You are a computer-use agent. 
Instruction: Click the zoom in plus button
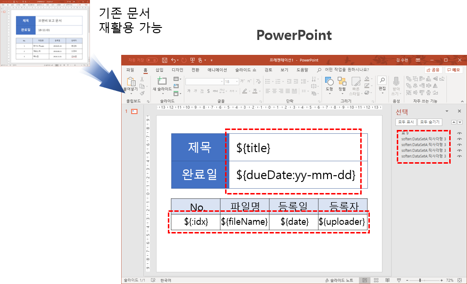tap(442, 280)
